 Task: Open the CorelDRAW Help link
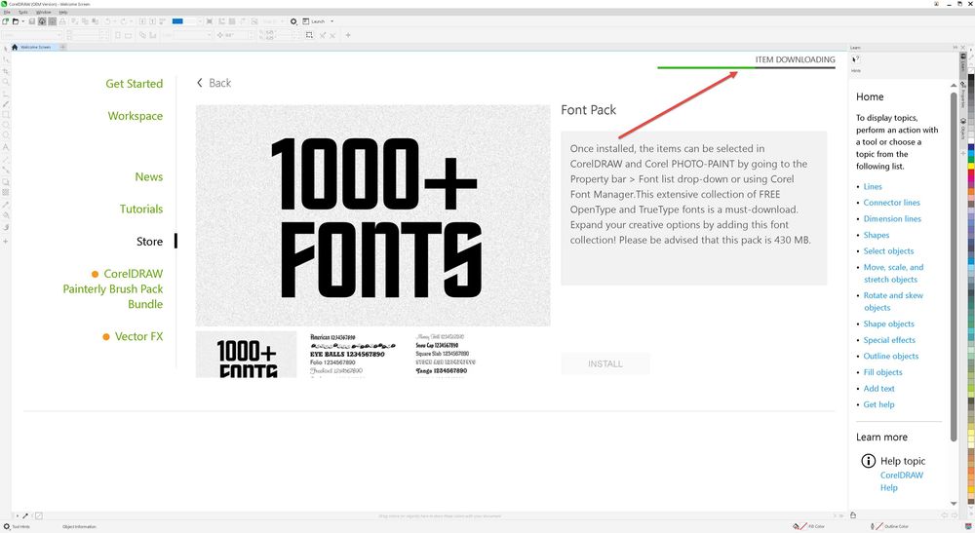[x=902, y=481]
